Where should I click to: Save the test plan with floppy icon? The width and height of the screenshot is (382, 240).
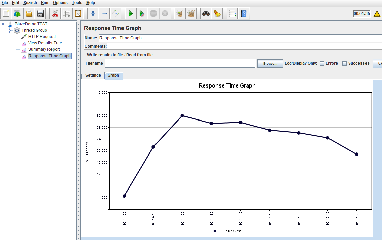[x=40, y=14]
